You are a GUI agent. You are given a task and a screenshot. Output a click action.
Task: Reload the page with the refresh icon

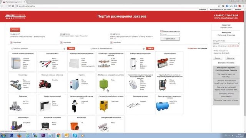(9, 6)
